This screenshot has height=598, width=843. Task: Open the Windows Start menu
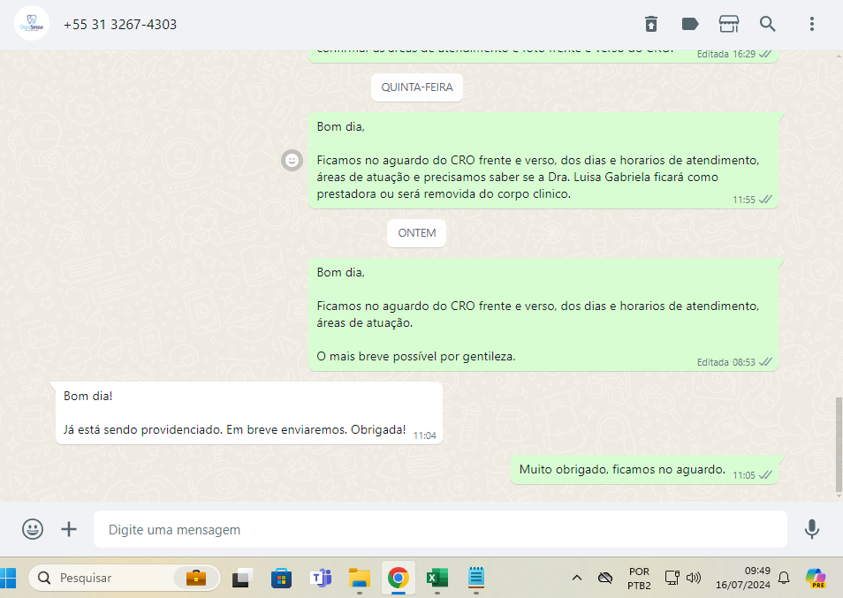click(x=8, y=578)
